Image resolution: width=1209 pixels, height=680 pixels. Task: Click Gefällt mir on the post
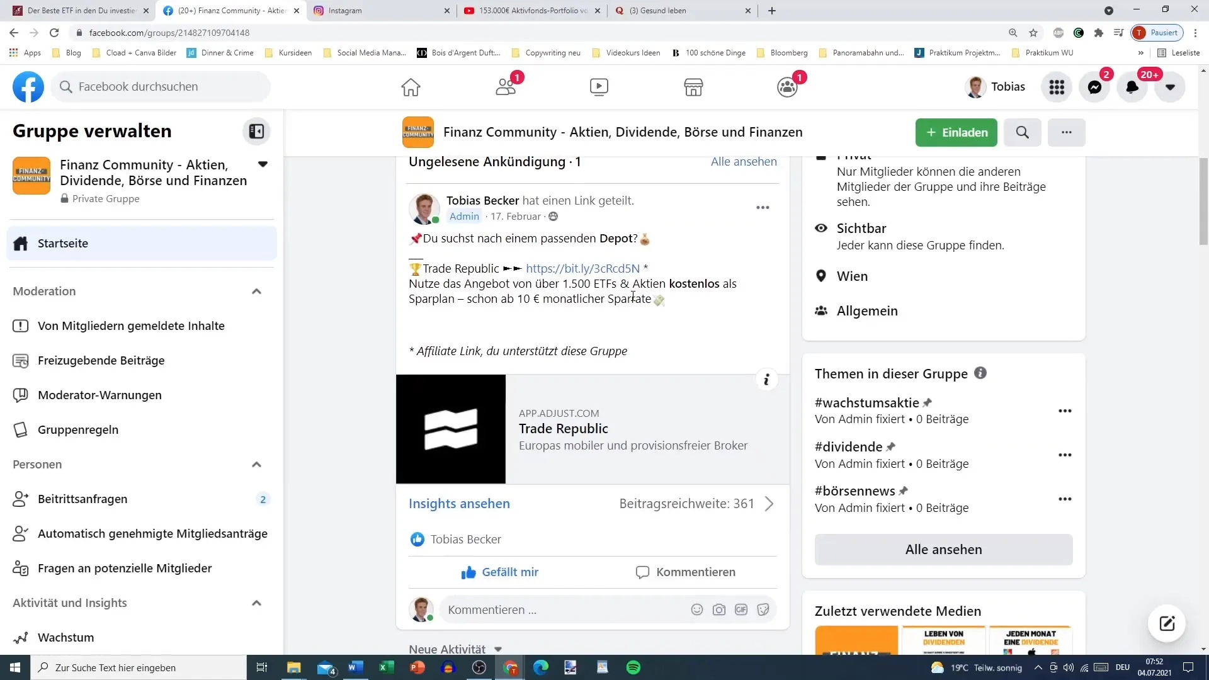(500, 572)
